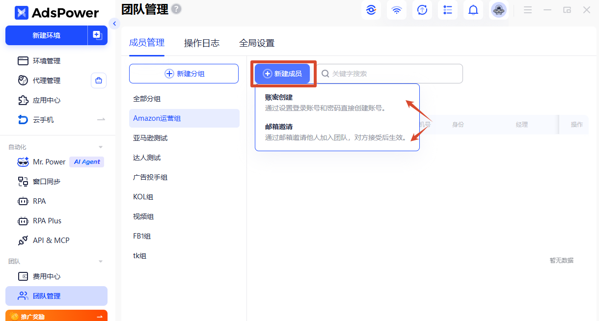This screenshot has height=321, width=599.
Task: Switch to the 成员管理 tab
Action: (x=147, y=43)
